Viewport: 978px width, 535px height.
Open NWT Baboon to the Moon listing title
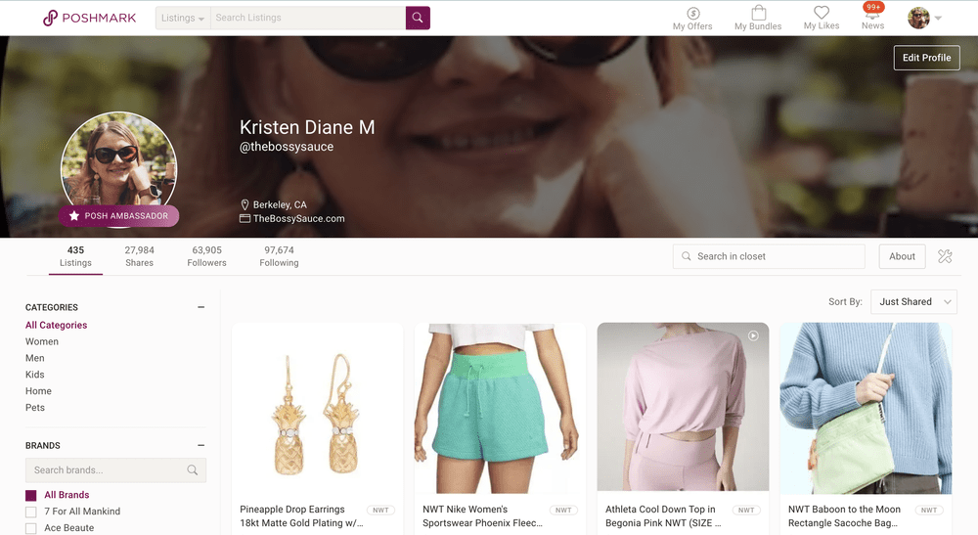click(845, 516)
